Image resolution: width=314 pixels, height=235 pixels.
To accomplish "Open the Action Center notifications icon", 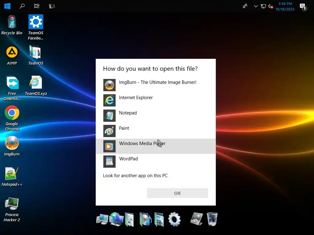I will tap(303, 7).
